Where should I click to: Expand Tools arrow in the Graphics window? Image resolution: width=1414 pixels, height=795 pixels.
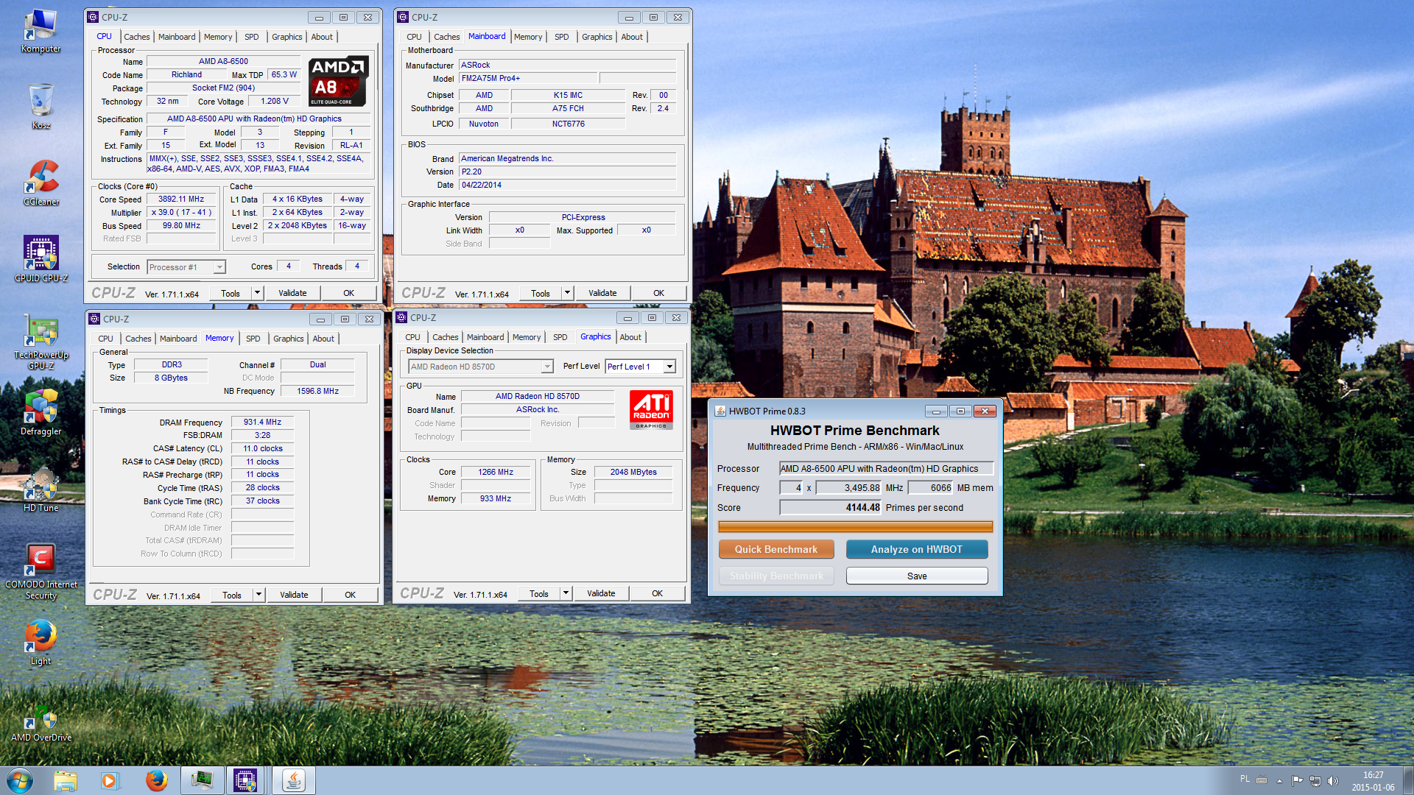[566, 593]
